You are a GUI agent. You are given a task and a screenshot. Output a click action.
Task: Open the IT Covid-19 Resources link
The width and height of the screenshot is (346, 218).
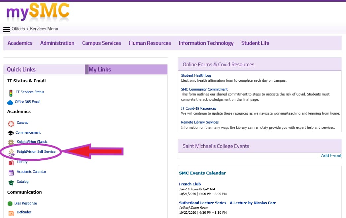pyautogui.click(x=199, y=109)
